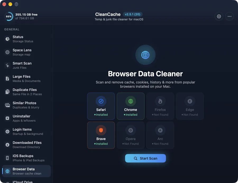This screenshot has width=238, height=183.
Task: Click the large Browser Data Cleaner globe
Action: pos(145,55)
